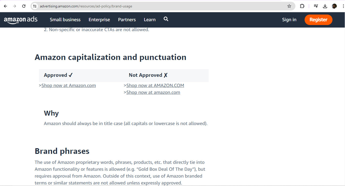Open the Downloads icon in the toolbar
The image size is (345, 186).
pyautogui.click(x=325, y=6)
